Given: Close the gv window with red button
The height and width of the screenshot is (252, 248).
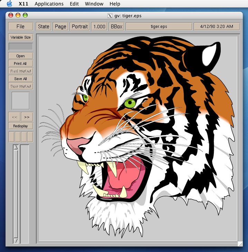Looking at the screenshot, I should (x=11, y=15).
